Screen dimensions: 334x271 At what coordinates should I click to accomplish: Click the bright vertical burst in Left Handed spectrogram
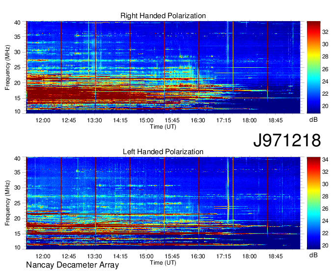tap(228, 190)
